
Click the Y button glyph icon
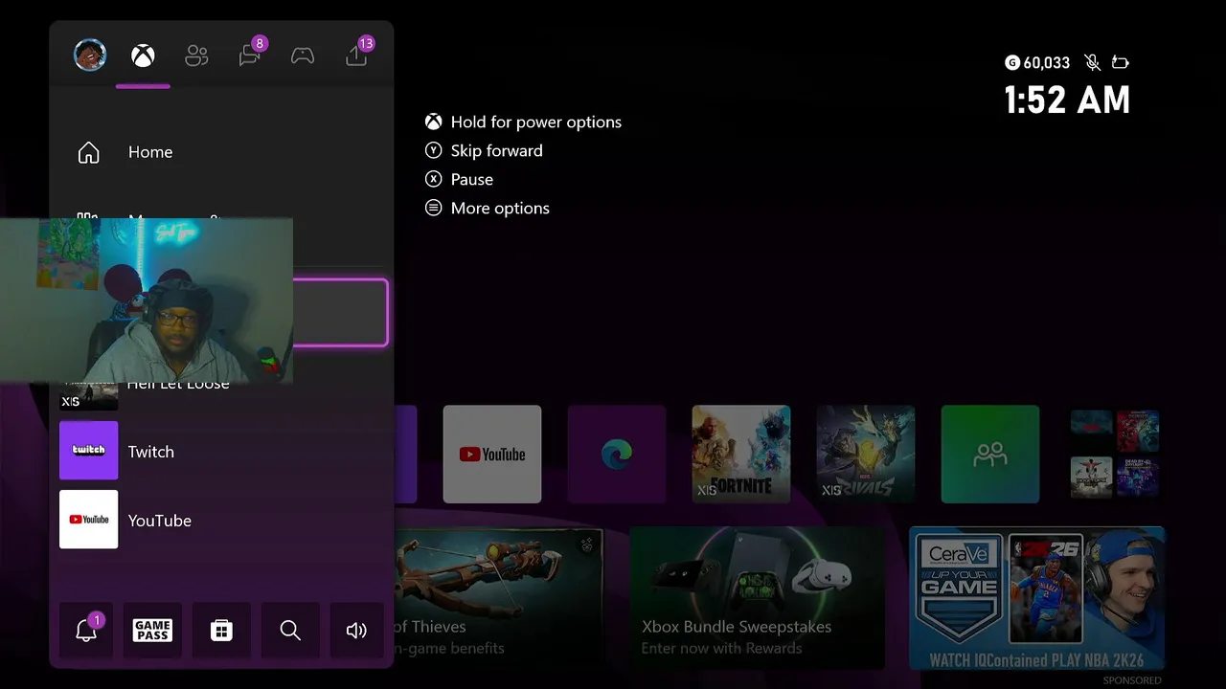point(434,150)
